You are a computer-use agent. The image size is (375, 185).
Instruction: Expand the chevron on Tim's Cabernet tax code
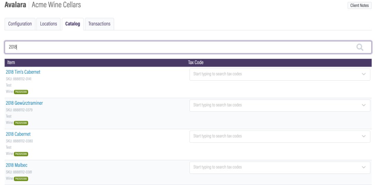[x=364, y=74]
